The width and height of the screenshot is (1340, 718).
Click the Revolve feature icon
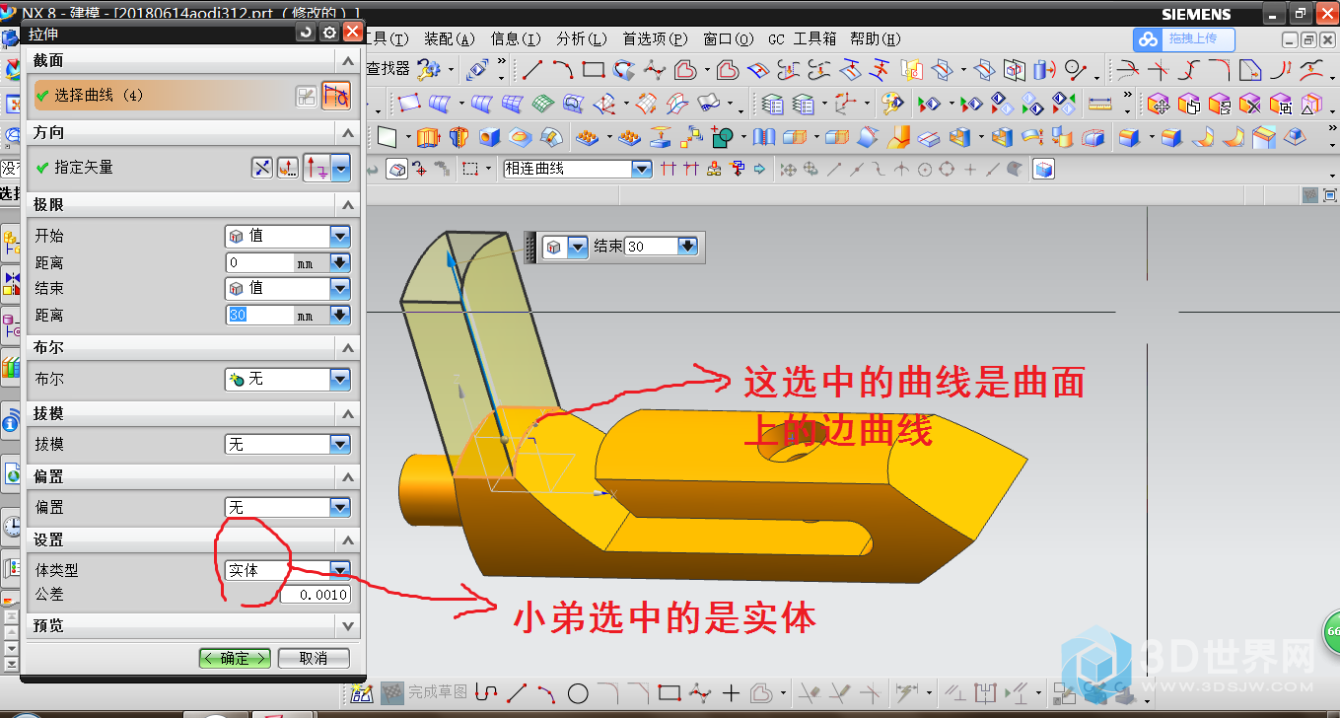(459, 137)
